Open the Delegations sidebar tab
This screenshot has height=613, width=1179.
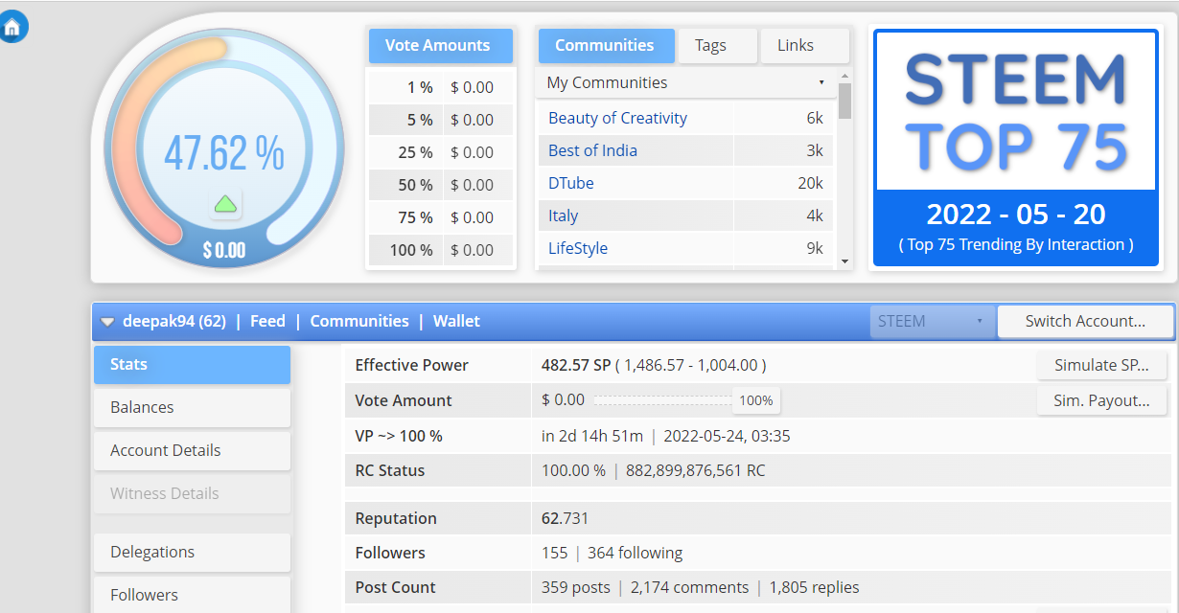[192, 552]
